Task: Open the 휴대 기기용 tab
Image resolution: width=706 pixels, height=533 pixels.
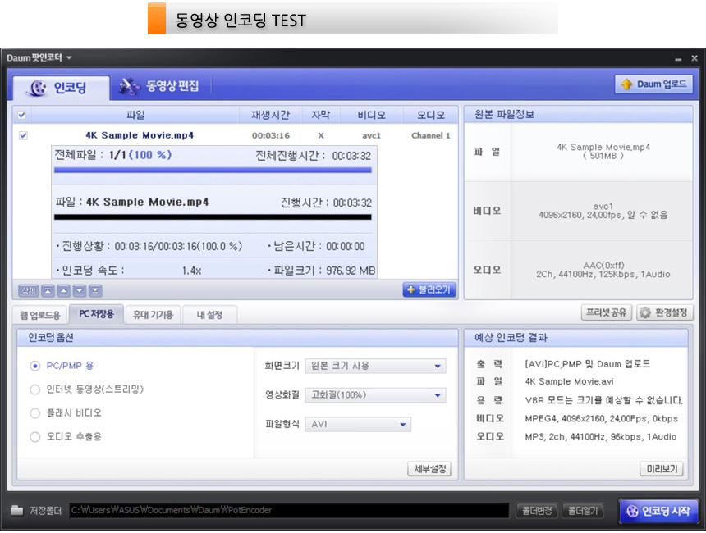Action: [152, 314]
